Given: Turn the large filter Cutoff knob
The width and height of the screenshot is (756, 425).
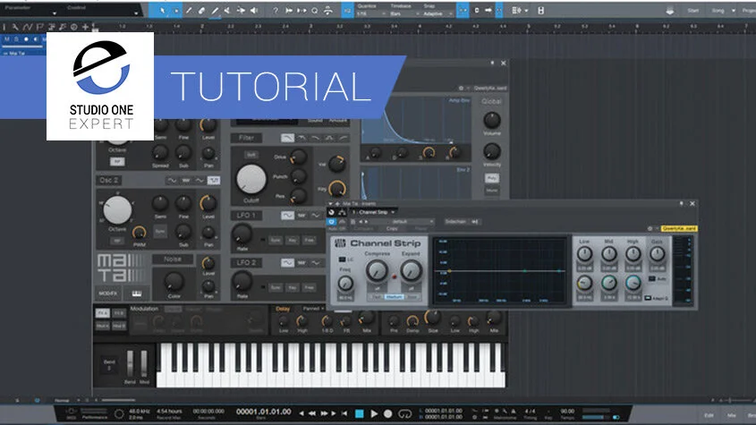Looking at the screenshot, I should point(251,180).
